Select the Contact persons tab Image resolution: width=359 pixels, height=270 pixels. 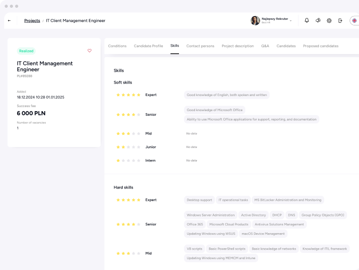tap(200, 46)
